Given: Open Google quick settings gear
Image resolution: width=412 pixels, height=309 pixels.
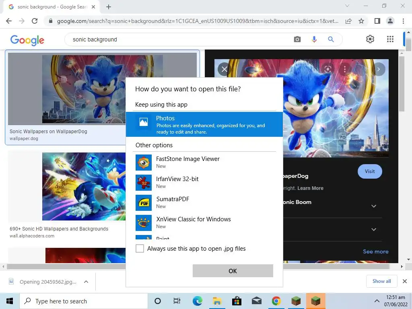Looking at the screenshot, I should click(x=370, y=39).
